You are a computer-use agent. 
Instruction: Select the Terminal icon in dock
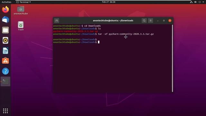click(5, 82)
